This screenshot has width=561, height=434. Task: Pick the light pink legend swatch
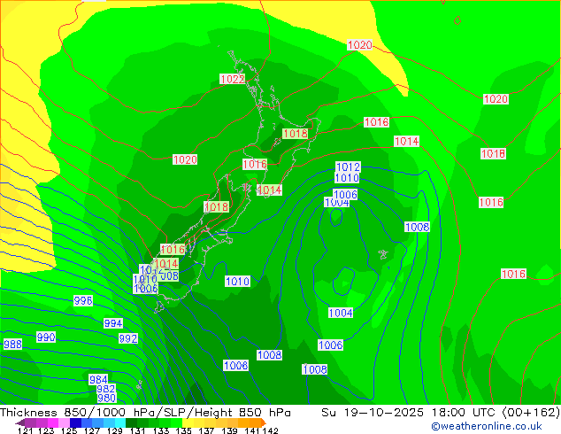tap(64, 422)
